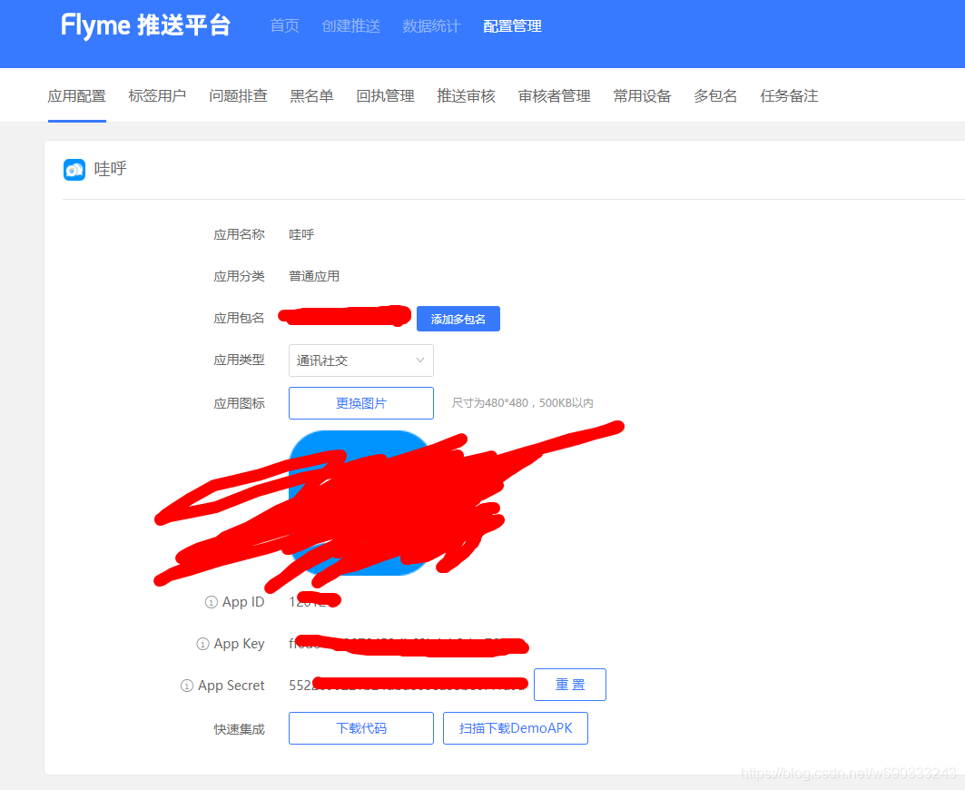Open 创建推送 in top navigation
965x790 pixels.
pos(350,25)
